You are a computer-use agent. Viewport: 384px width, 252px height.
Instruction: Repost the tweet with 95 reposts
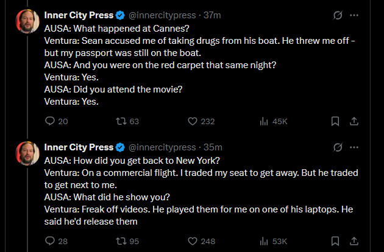(120, 241)
